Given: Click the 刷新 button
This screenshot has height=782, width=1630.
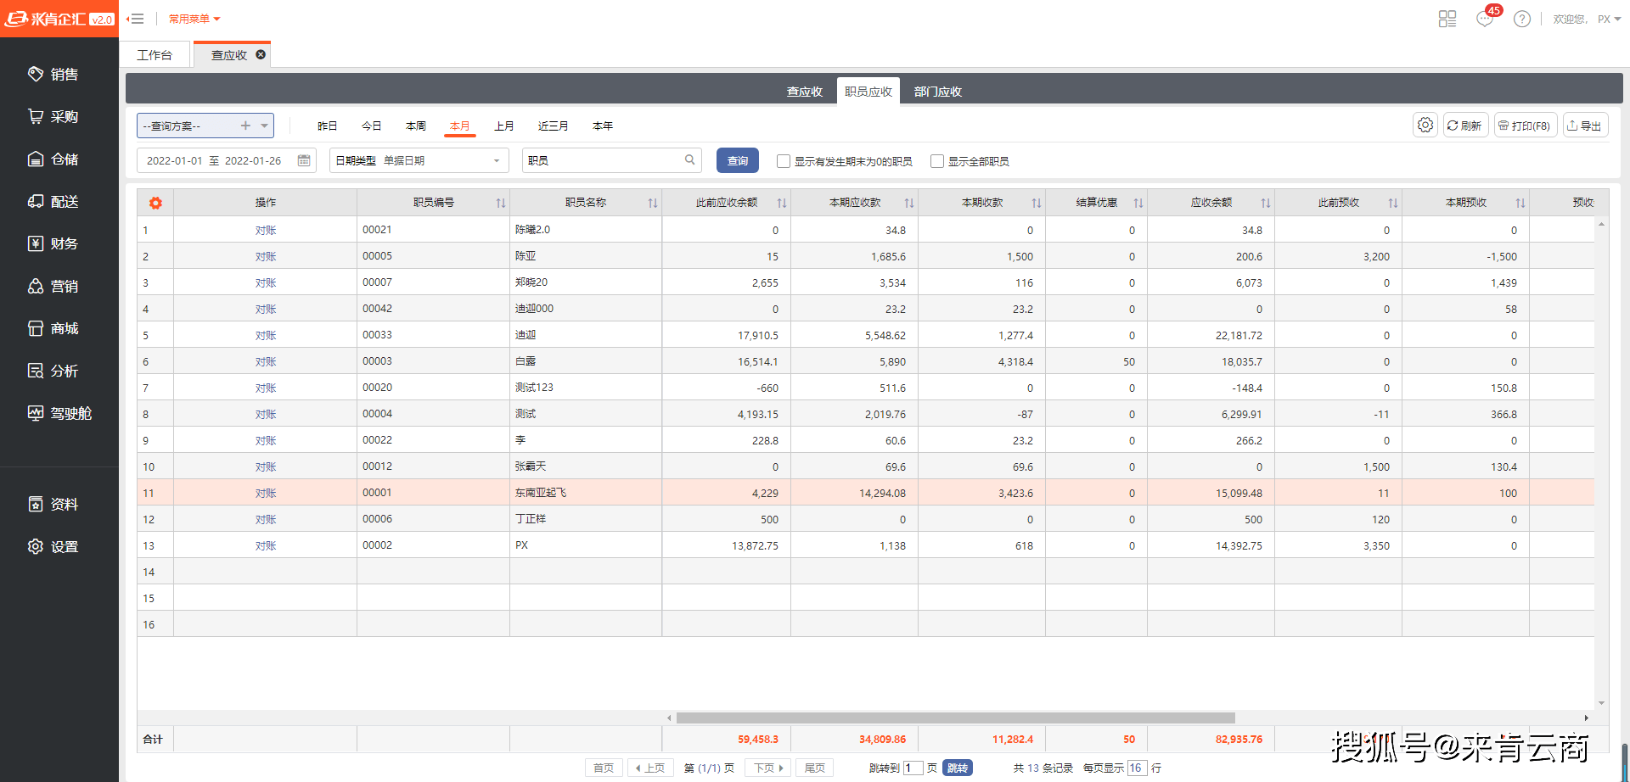Looking at the screenshot, I should (x=1465, y=125).
